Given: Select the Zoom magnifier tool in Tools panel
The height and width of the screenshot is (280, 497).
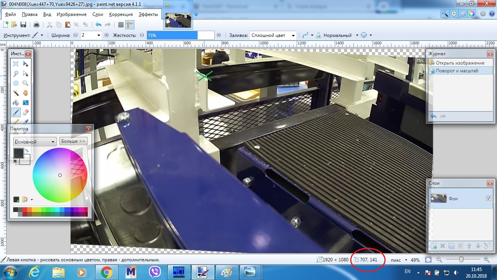Looking at the screenshot, I should coord(26,83).
